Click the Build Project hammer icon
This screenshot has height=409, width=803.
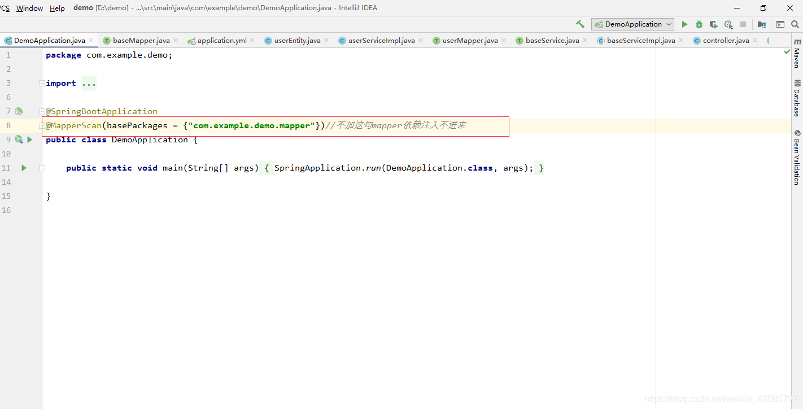[580, 24]
